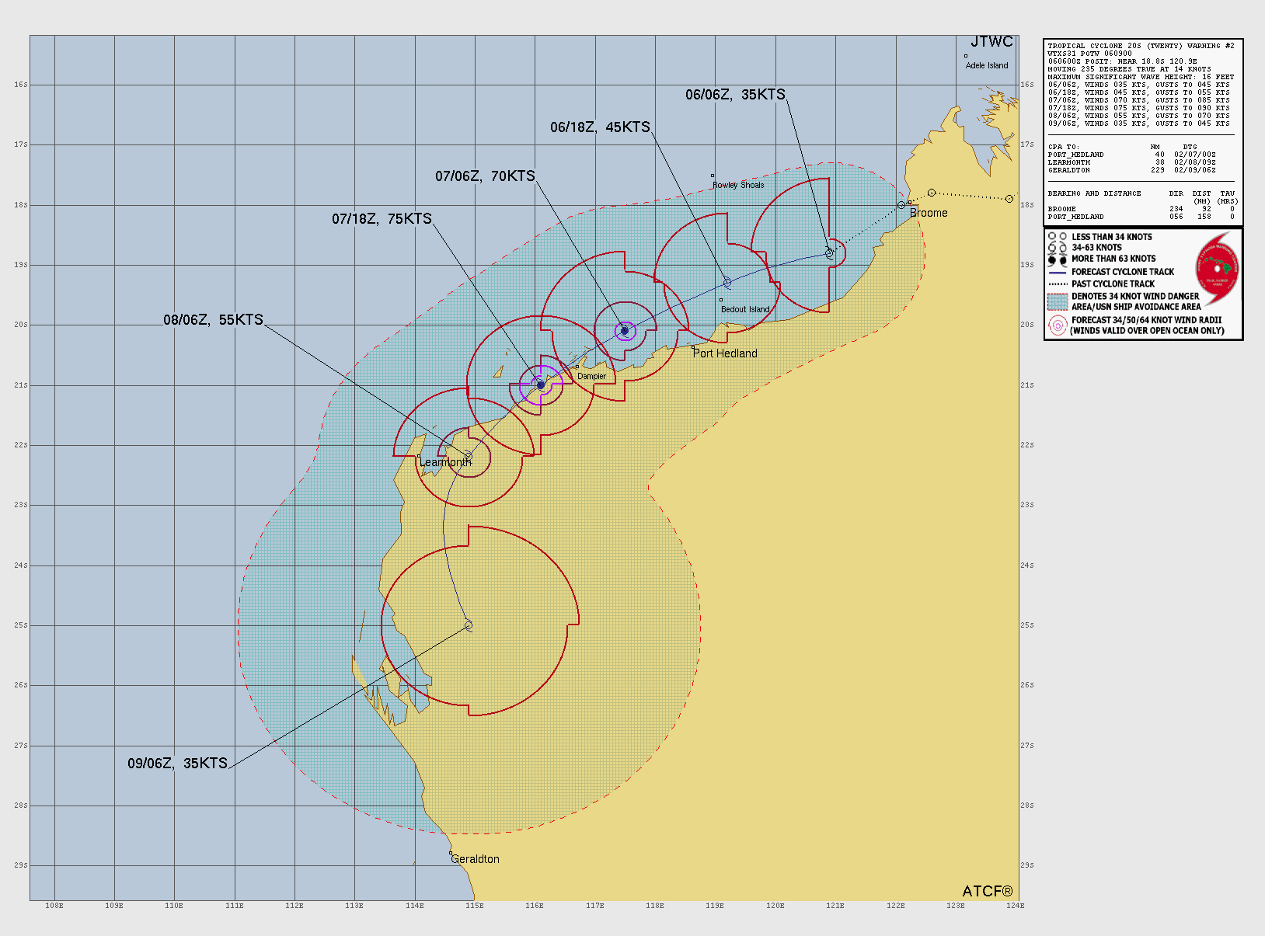Click the 34 knot wind danger area swatch
The height and width of the screenshot is (936, 1265).
pos(1057,301)
